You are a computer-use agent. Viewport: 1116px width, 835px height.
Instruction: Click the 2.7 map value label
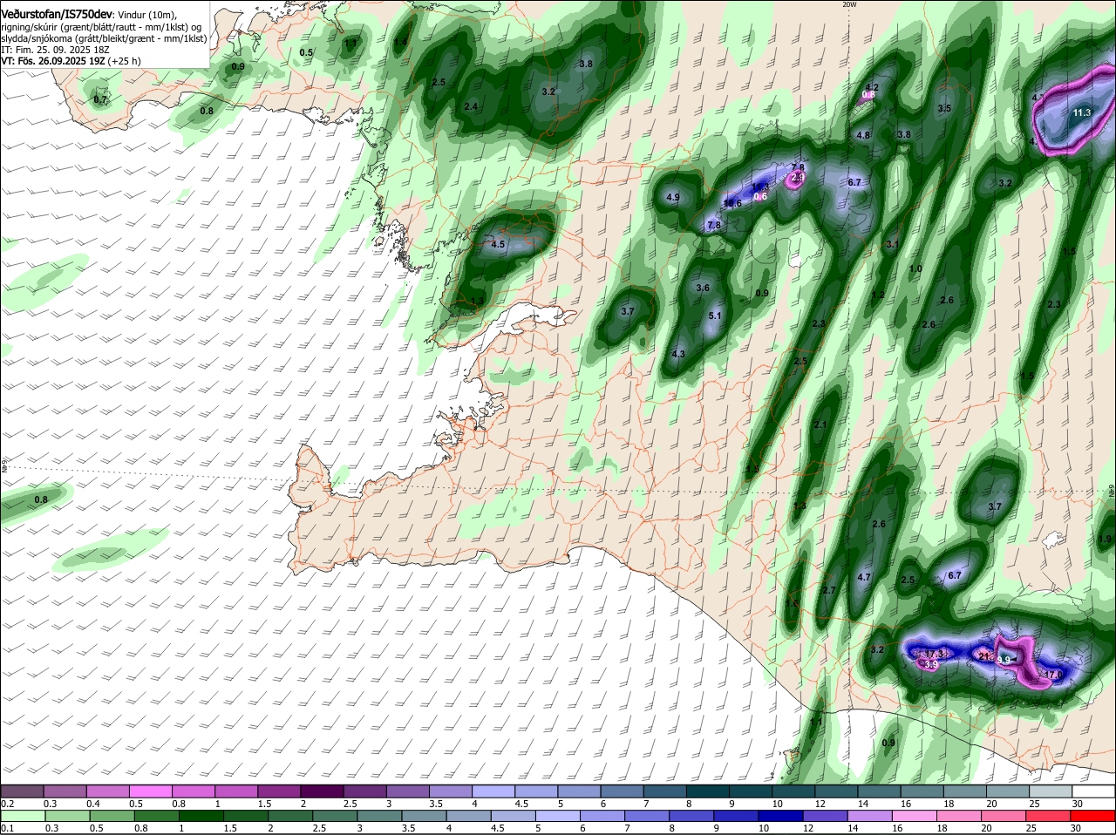(x=829, y=590)
